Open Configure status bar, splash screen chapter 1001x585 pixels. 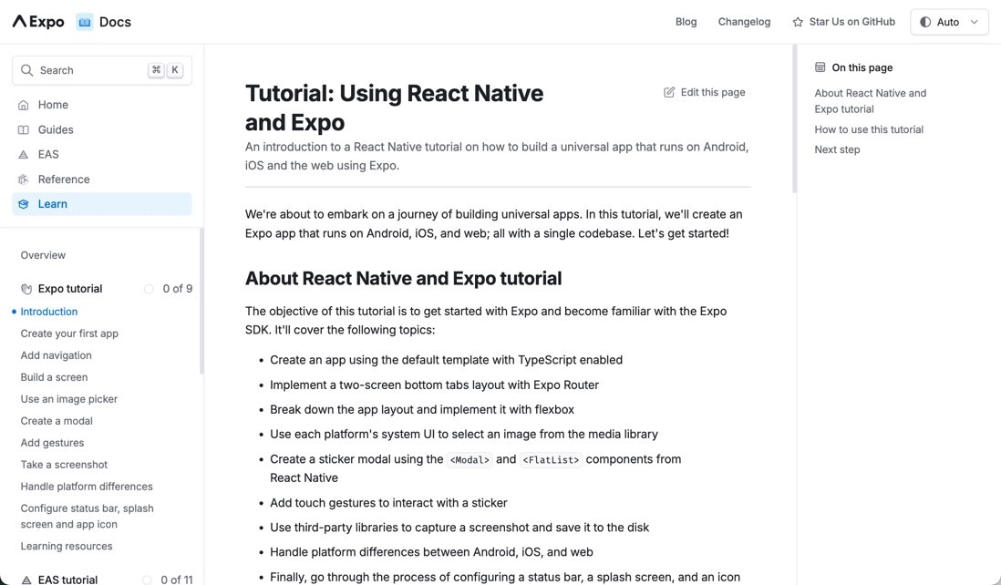pyautogui.click(x=87, y=516)
